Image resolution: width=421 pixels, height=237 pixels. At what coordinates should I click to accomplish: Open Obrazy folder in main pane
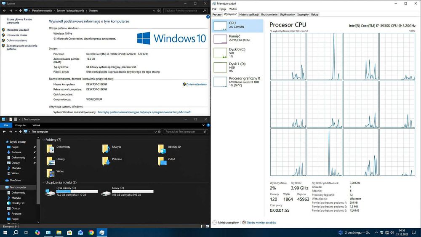point(56,160)
